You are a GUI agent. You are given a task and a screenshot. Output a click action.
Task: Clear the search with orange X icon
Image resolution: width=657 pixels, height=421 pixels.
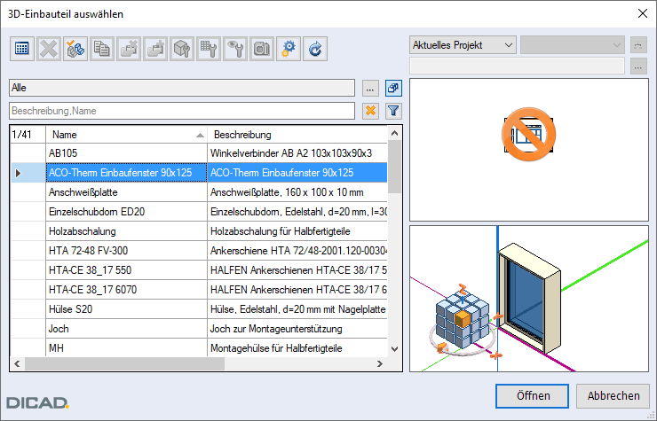point(370,111)
